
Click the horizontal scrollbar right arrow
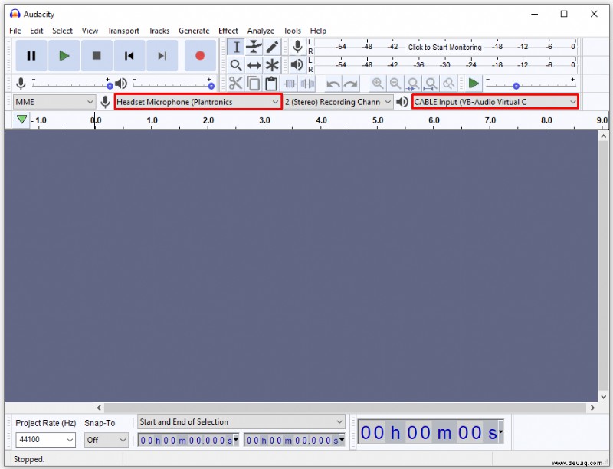point(592,408)
